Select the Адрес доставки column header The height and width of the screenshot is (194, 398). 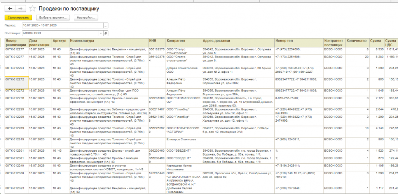tap(238, 43)
